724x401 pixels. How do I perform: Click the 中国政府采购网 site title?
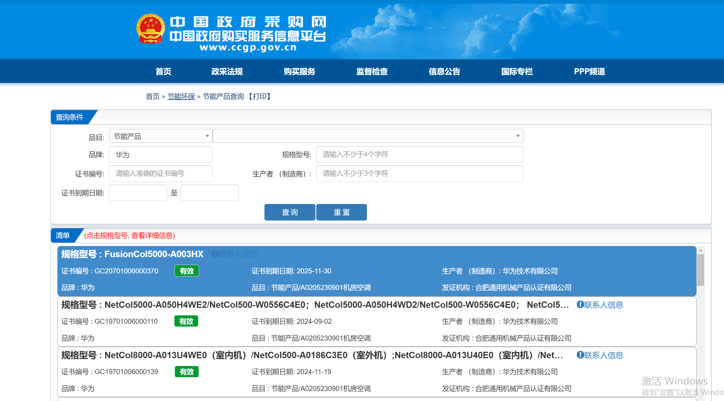click(248, 22)
